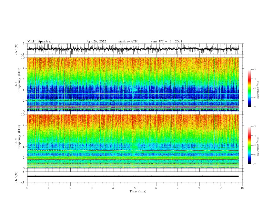Click inside the ch.1 spectrogram panel

133,84
